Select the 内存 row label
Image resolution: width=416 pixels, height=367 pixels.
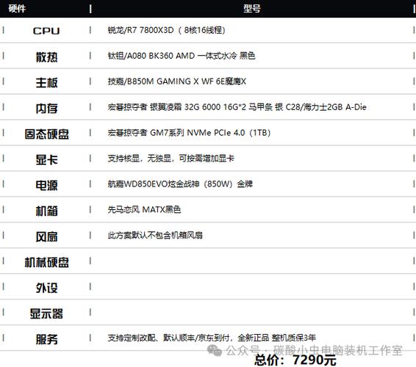coord(46,108)
